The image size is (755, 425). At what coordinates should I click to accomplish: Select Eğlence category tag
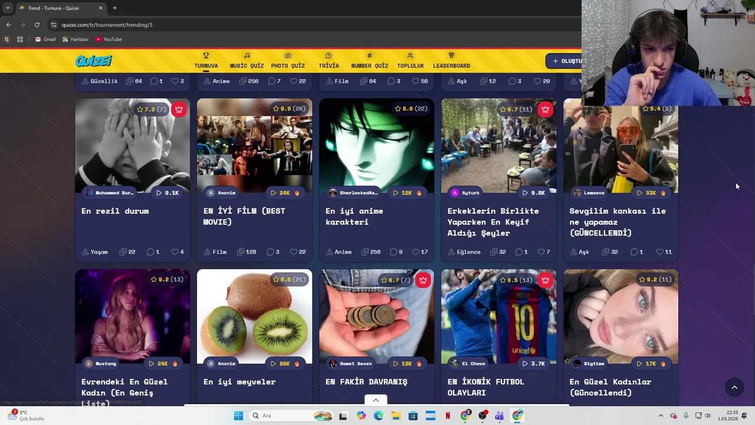tap(464, 252)
